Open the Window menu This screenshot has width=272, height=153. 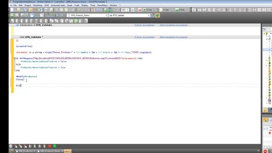click(113, 6)
